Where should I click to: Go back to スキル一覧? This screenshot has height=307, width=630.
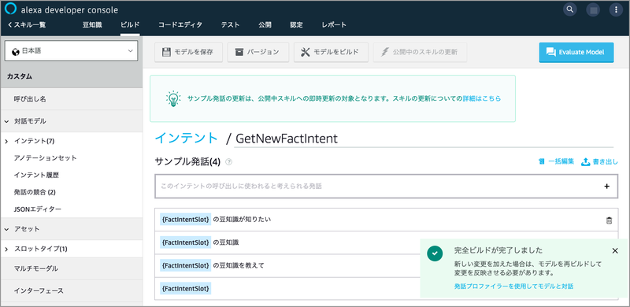click(27, 25)
